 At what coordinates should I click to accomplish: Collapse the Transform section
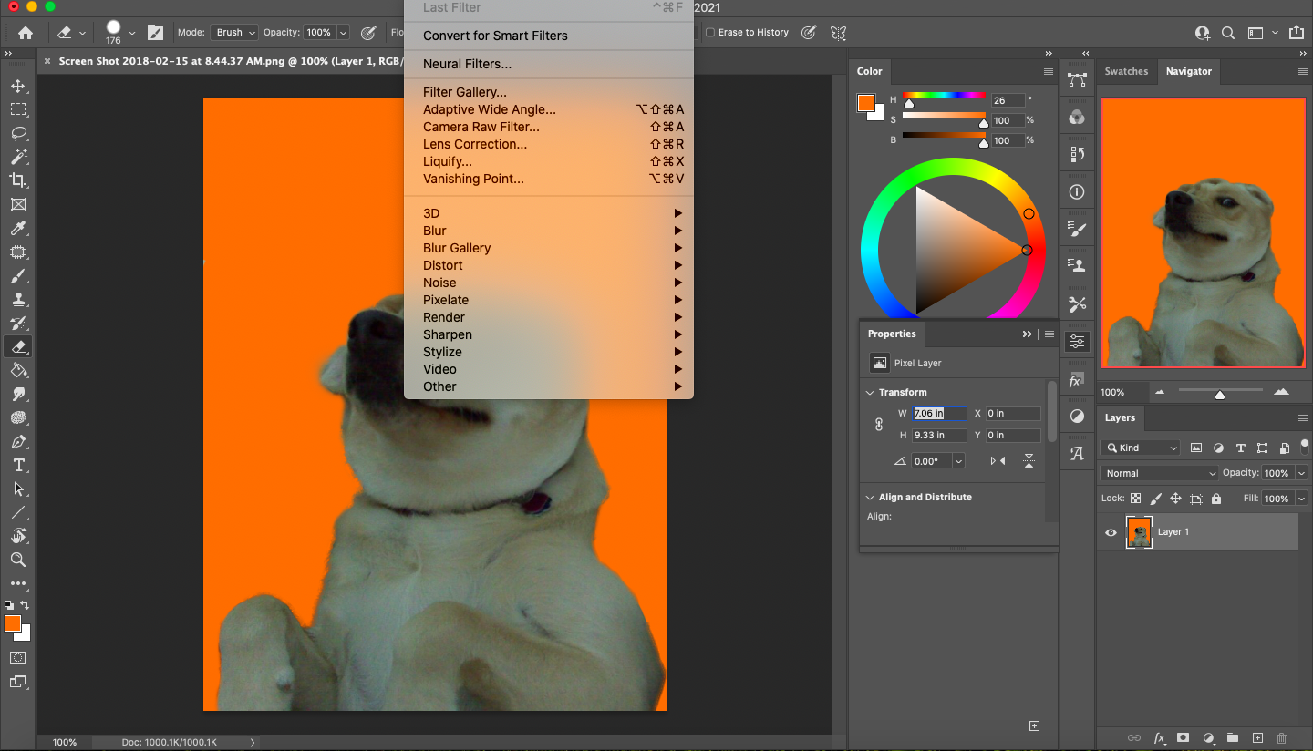pyautogui.click(x=869, y=393)
